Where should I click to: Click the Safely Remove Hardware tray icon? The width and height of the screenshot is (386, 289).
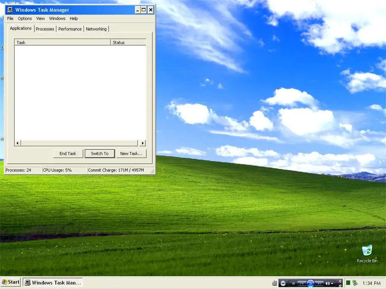[x=355, y=283]
